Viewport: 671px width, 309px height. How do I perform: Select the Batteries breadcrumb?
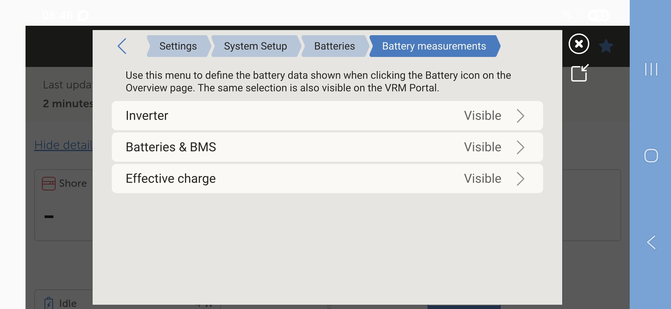pos(334,46)
